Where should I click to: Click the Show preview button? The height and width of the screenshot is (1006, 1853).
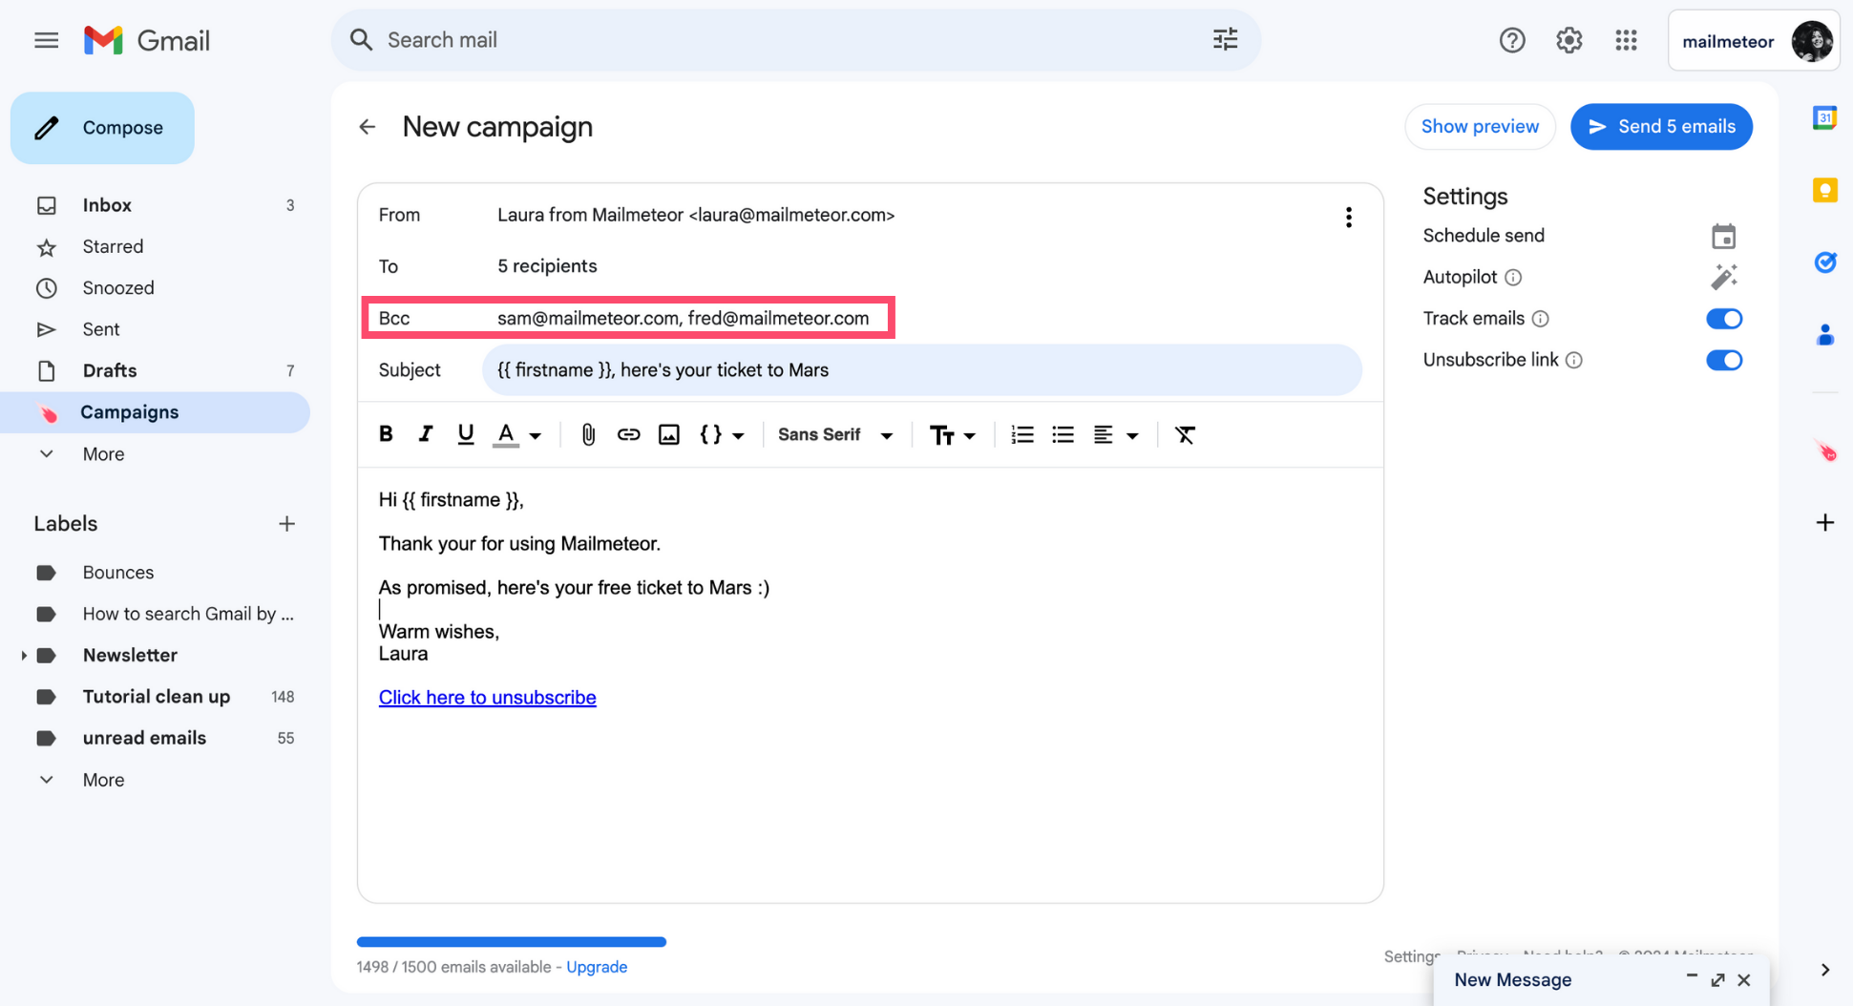pos(1480,127)
